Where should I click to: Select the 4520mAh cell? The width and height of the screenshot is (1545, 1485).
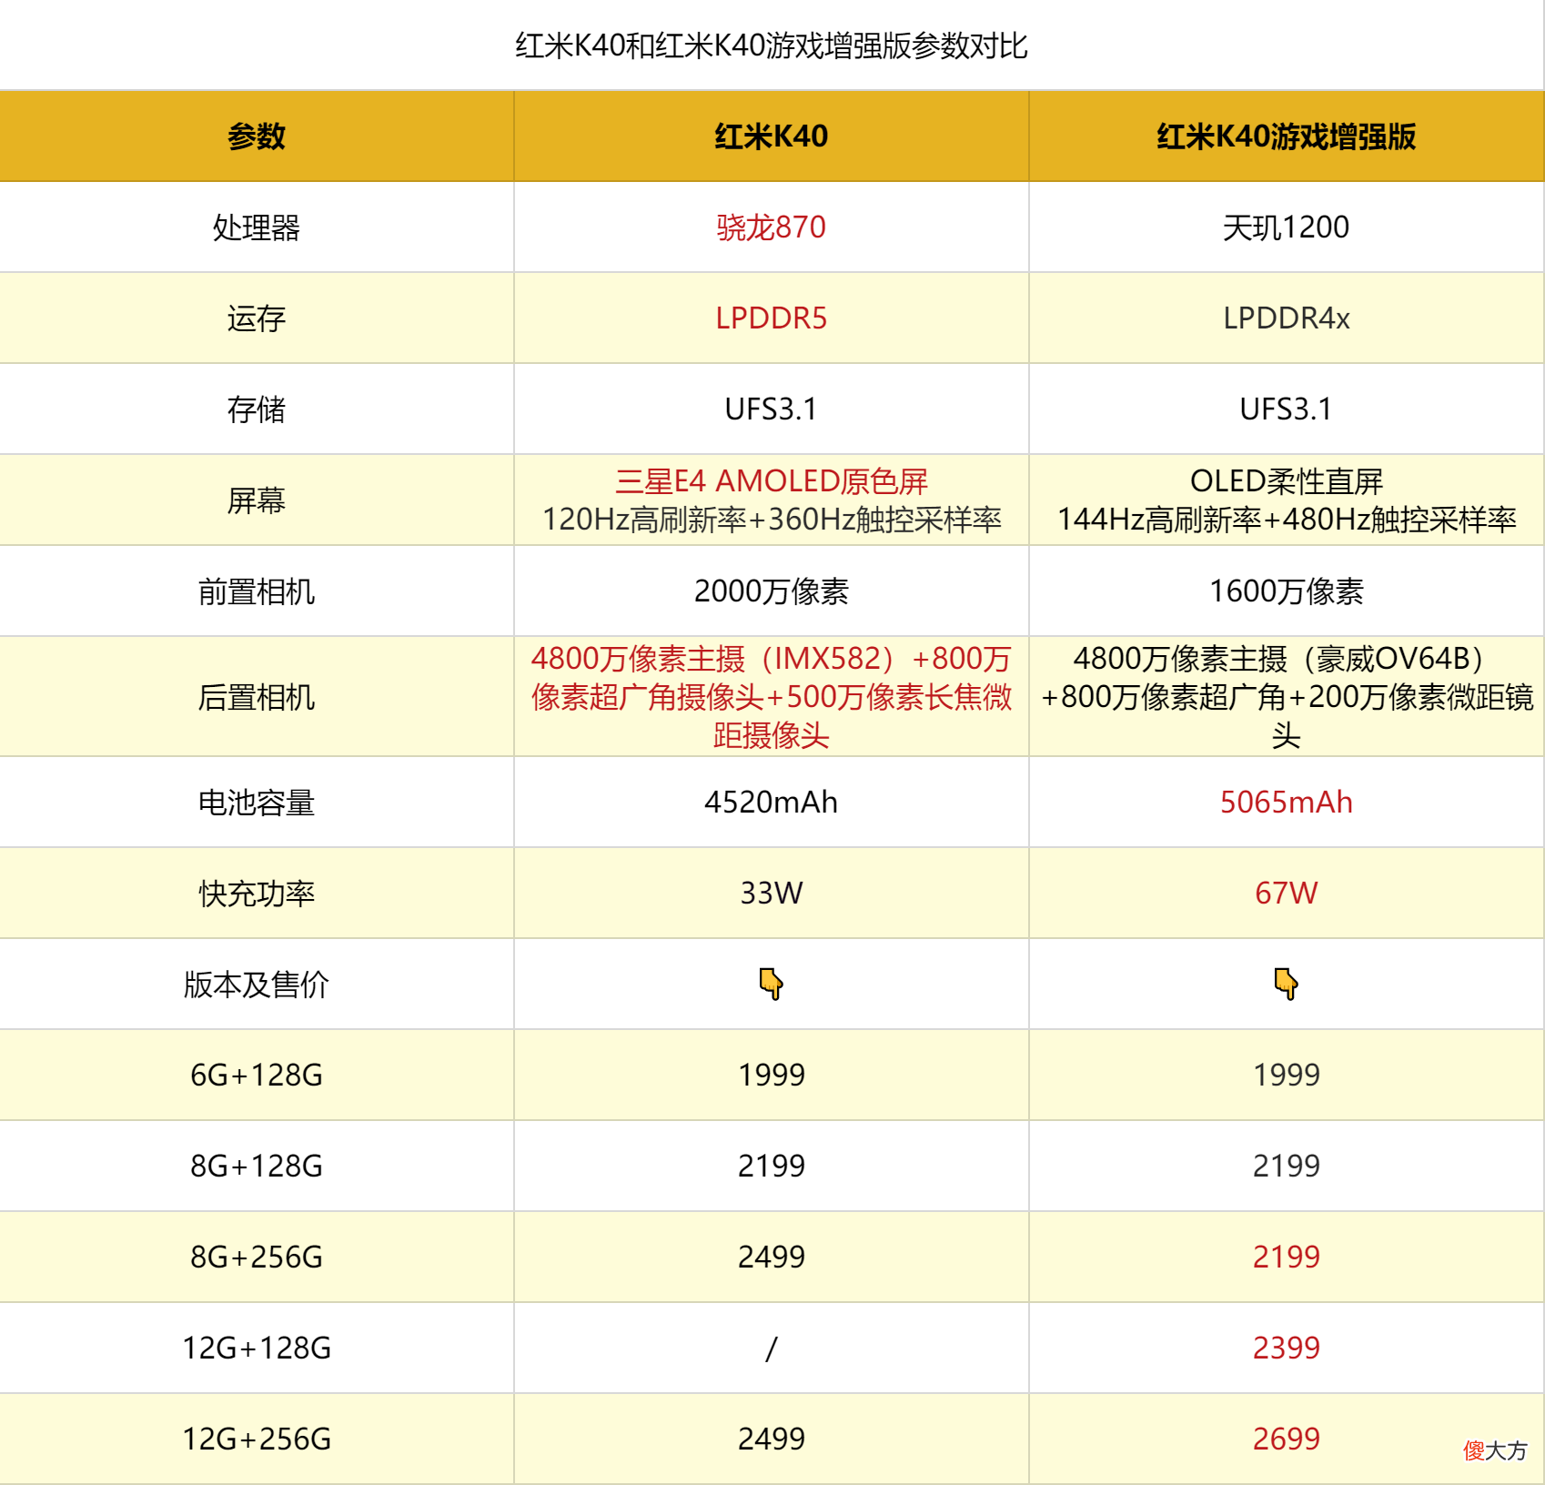click(771, 803)
